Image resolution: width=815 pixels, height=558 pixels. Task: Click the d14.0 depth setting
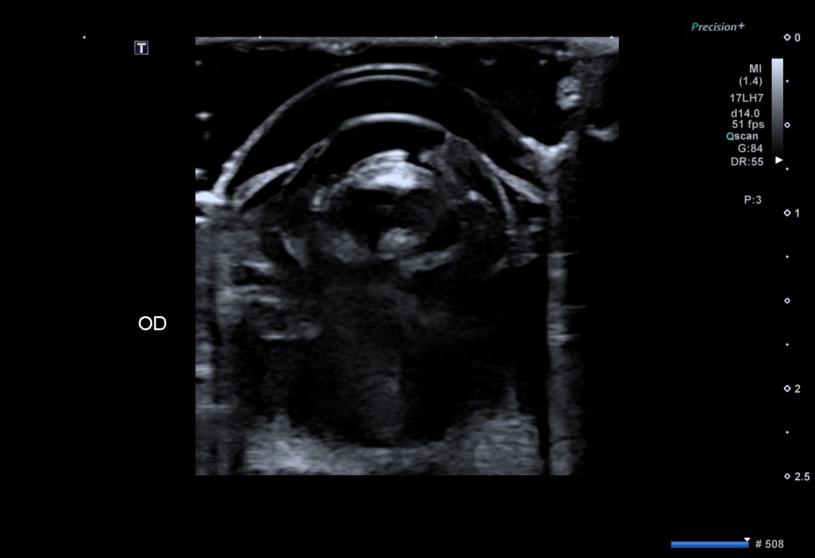745,113
